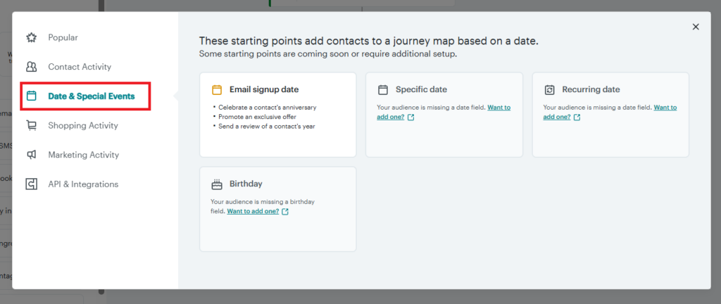The image size is (721, 304).
Task: Follow 'Want to add one?' under Birthday
Action: 253,211
